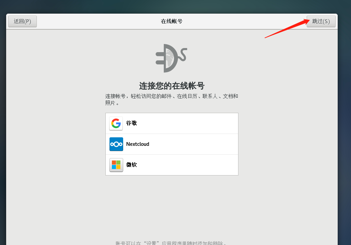Viewport: 351px width, 245px height.
Task: Click the Google logo icon
Action: [116, 123]
